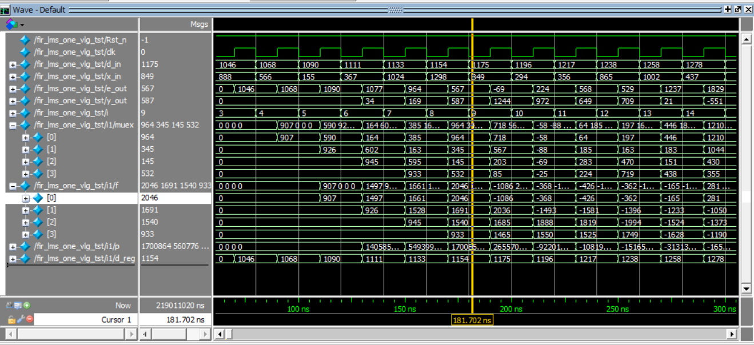Viewport: 754px width, 345px height.
Task: Click the 250 ns timeline label
Action: pyautogui.click(x=617, y=309)
